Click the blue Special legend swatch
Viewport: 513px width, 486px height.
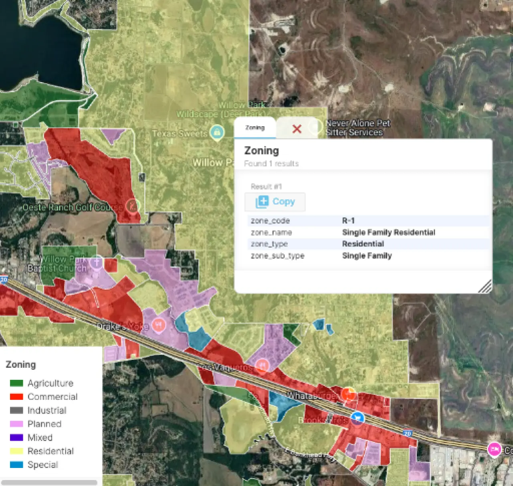pyautogui.click(x=16, y=465)
